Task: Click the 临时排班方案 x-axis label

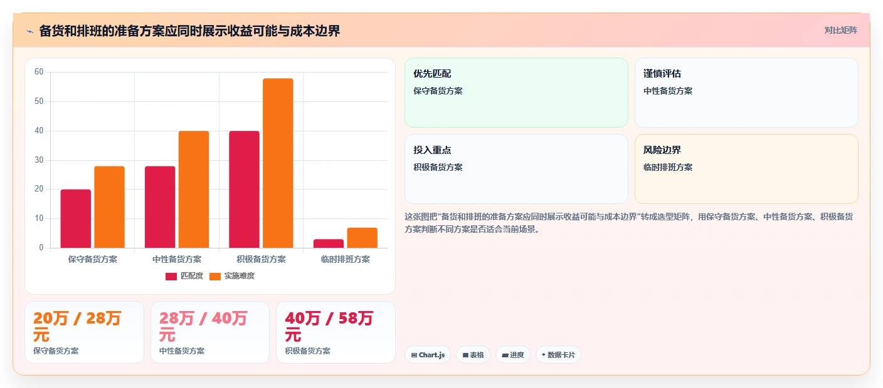Action: coord(346,259)
